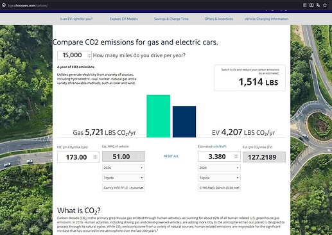Open Vehicle Charging Information page

click(266, 19)
